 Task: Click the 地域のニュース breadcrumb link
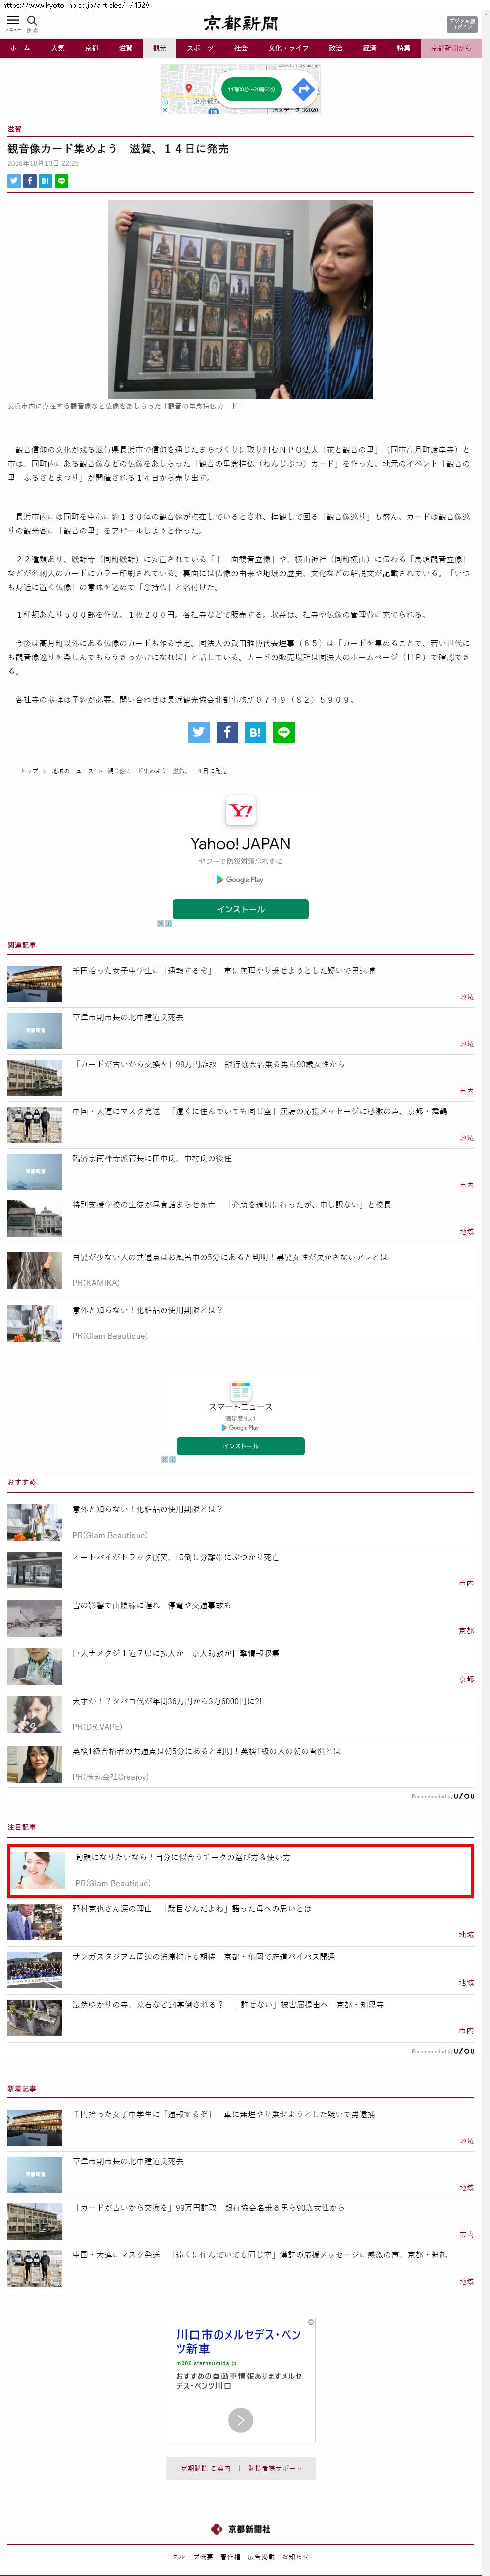pos(72,771)
